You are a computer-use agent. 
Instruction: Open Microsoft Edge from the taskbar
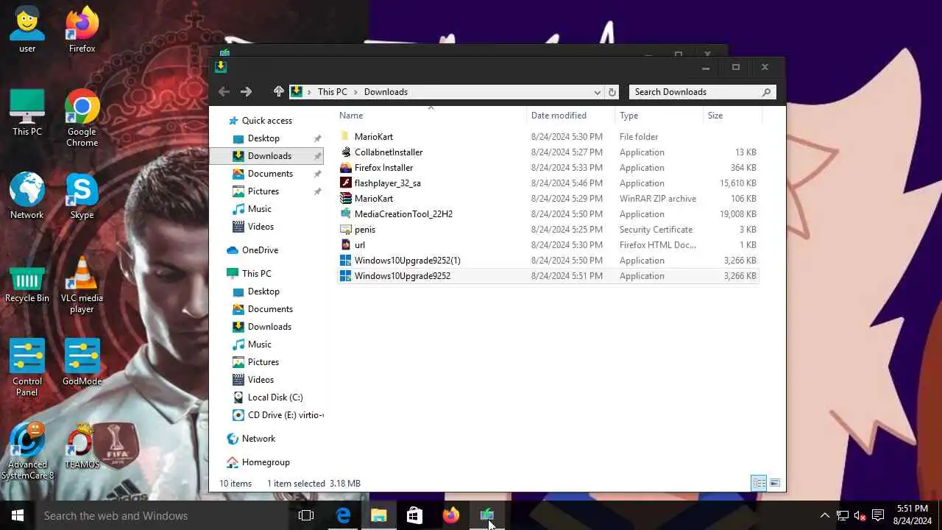(x=343, y=515)
